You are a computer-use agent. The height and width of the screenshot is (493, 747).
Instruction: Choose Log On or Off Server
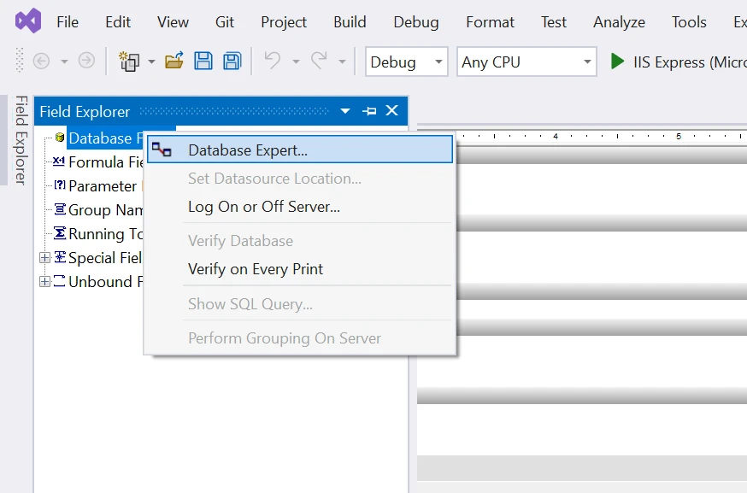pos(264,207)
